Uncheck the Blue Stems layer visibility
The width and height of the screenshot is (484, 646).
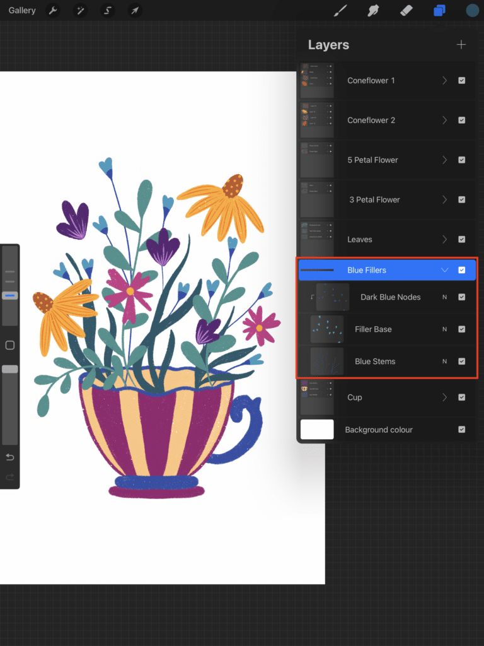[x=462, y=361]
